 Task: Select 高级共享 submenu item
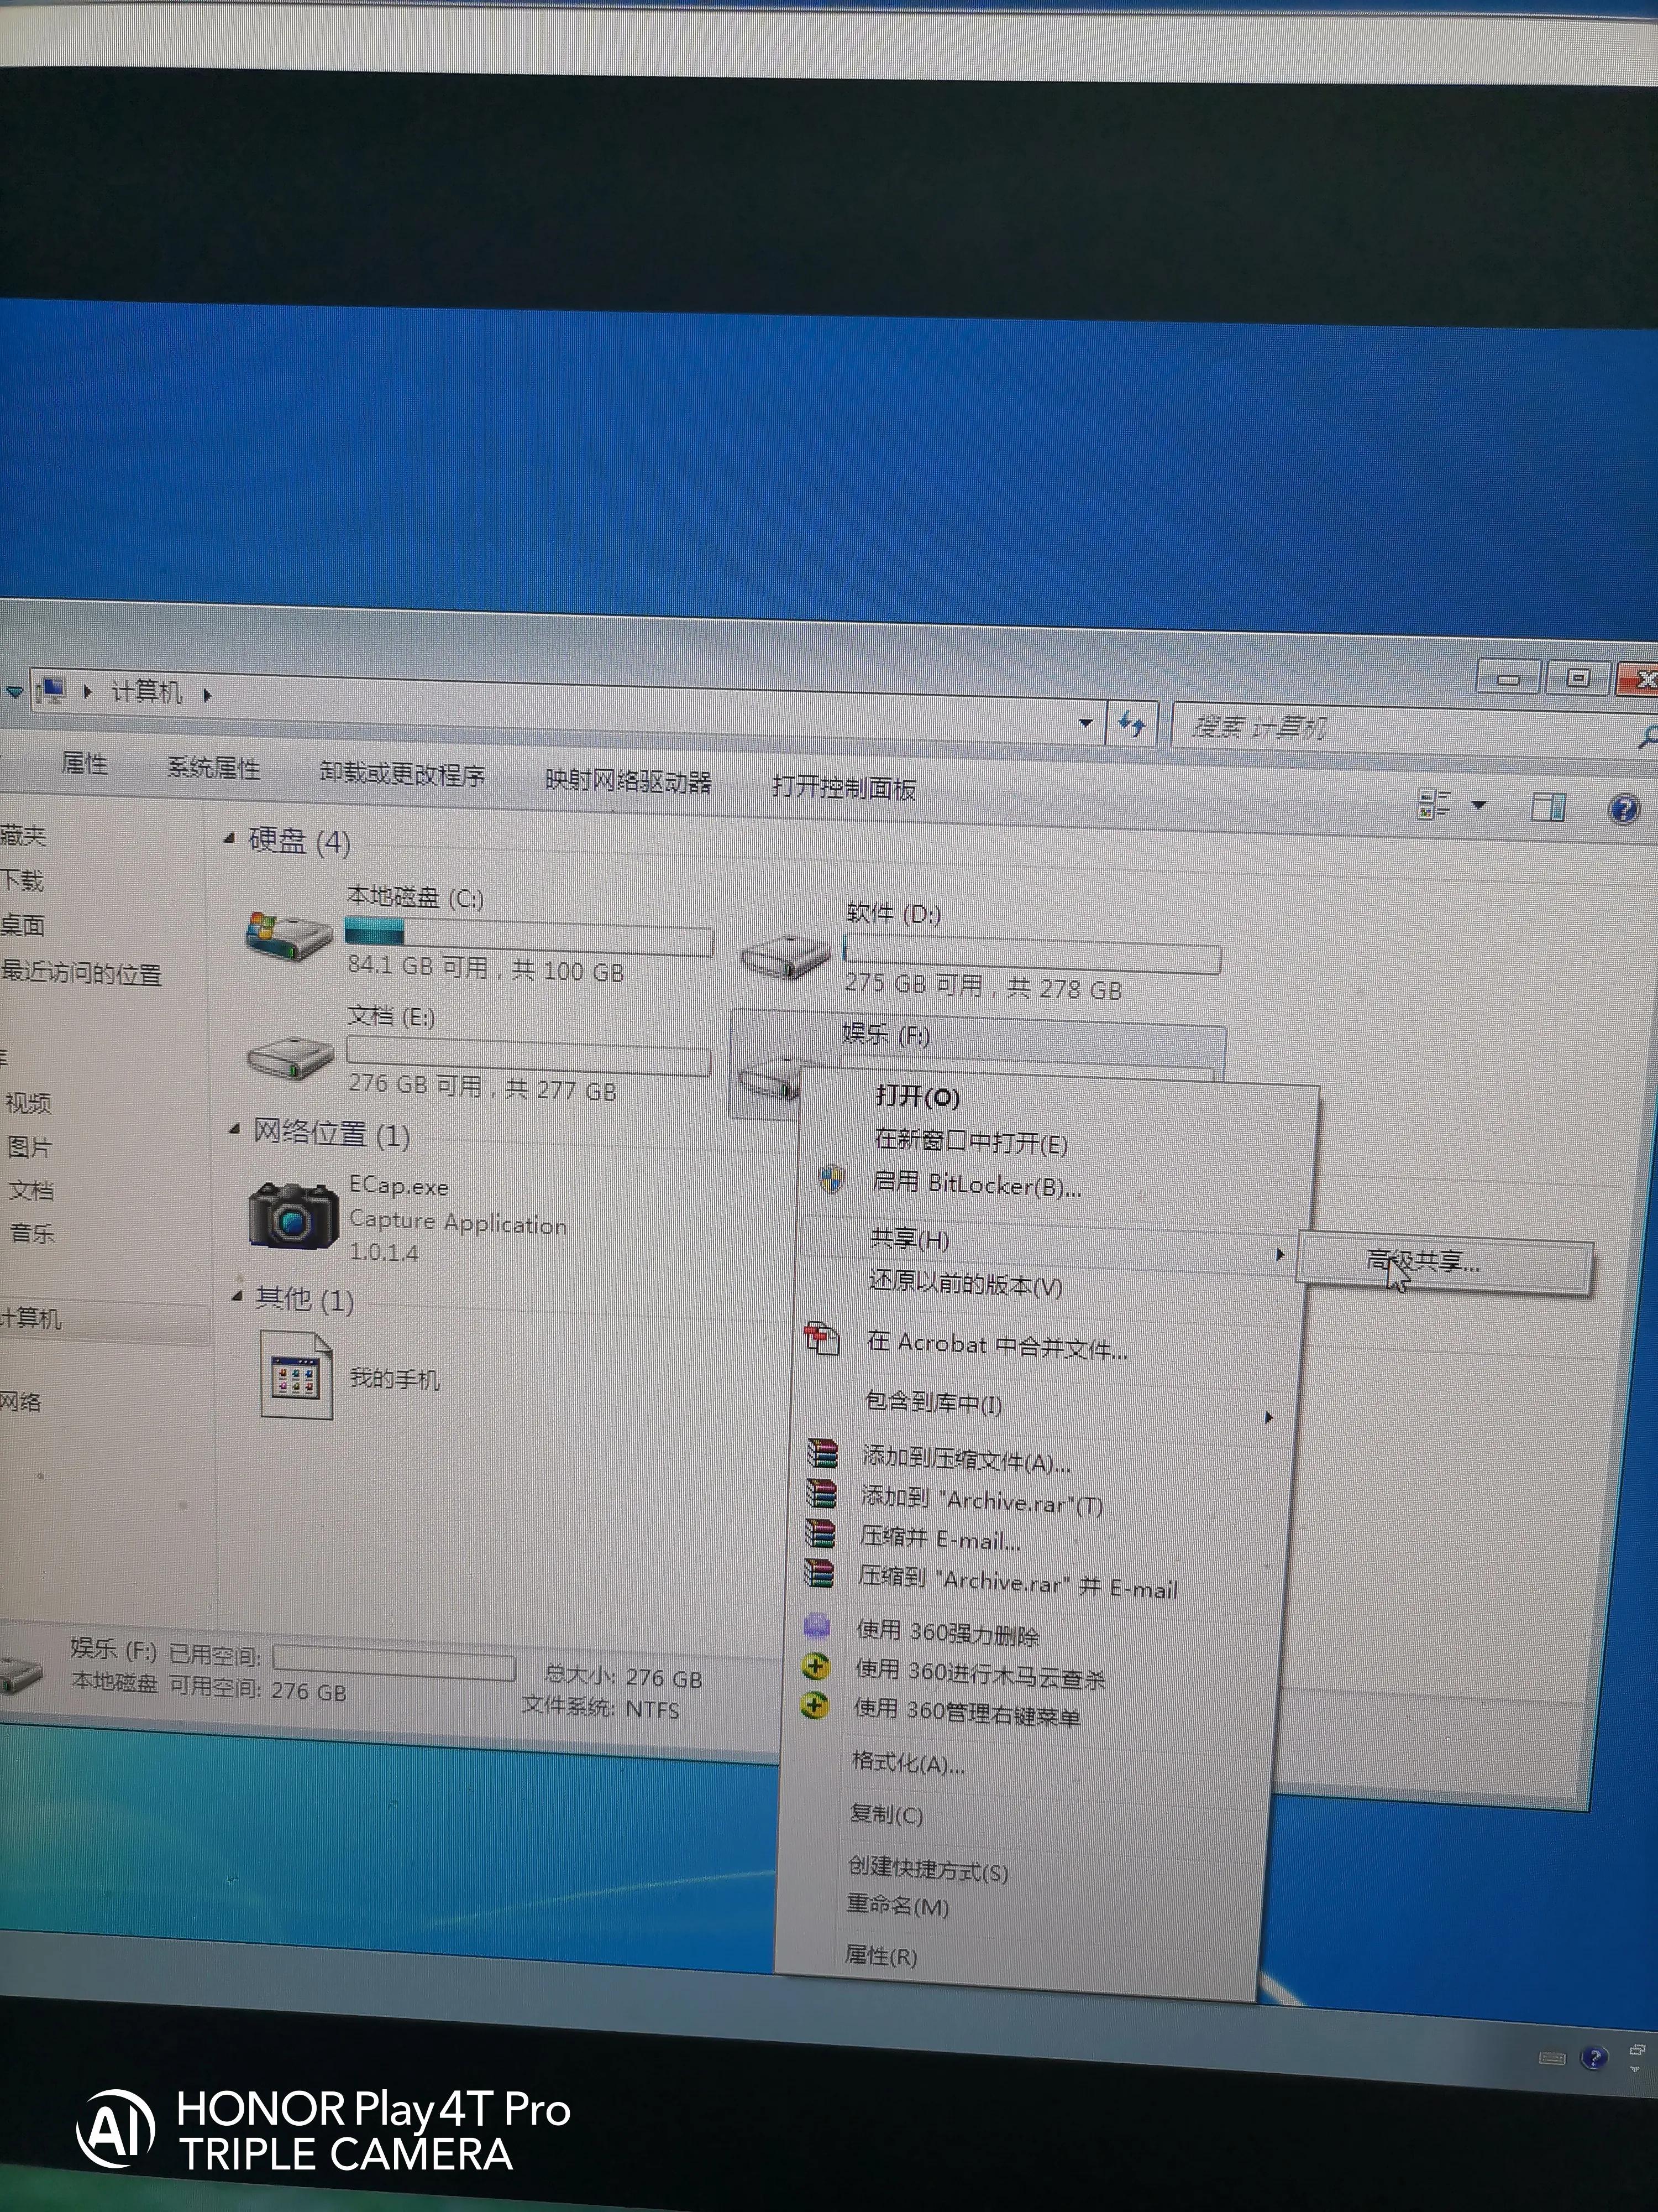[1423, 1262]
